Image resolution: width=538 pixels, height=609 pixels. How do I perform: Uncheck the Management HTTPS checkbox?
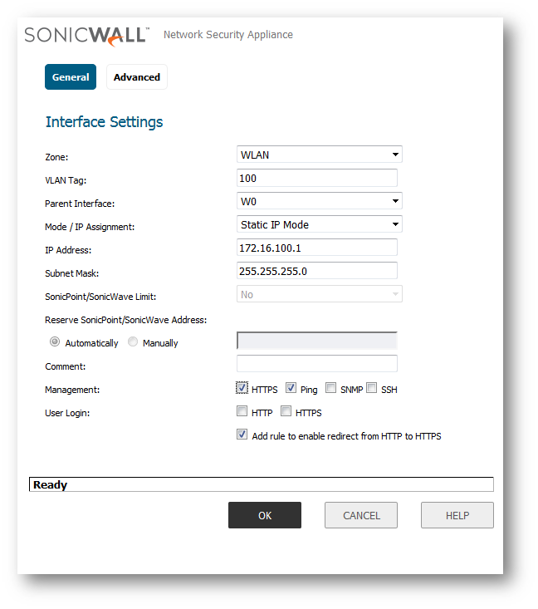(242, 388)
